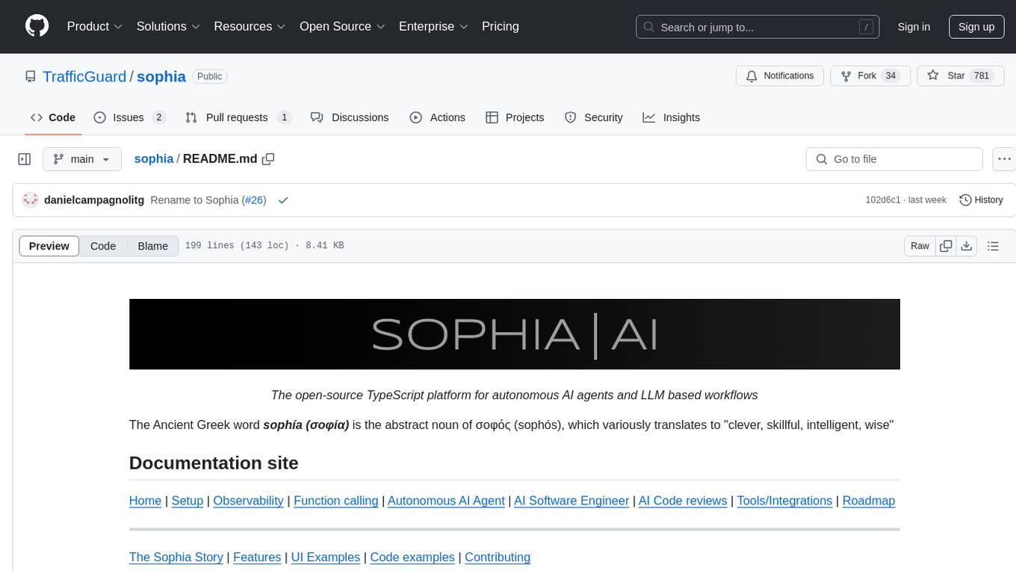Open the GitHub homepage logo
This screenshot has height=571, width=1016.
point(37,26)
